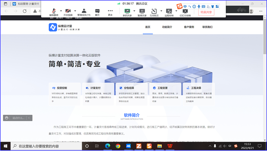Viewport: 267px width, 151px height.
Task: Collapse the floating chat bar arrow
Action: click(29, 118)
